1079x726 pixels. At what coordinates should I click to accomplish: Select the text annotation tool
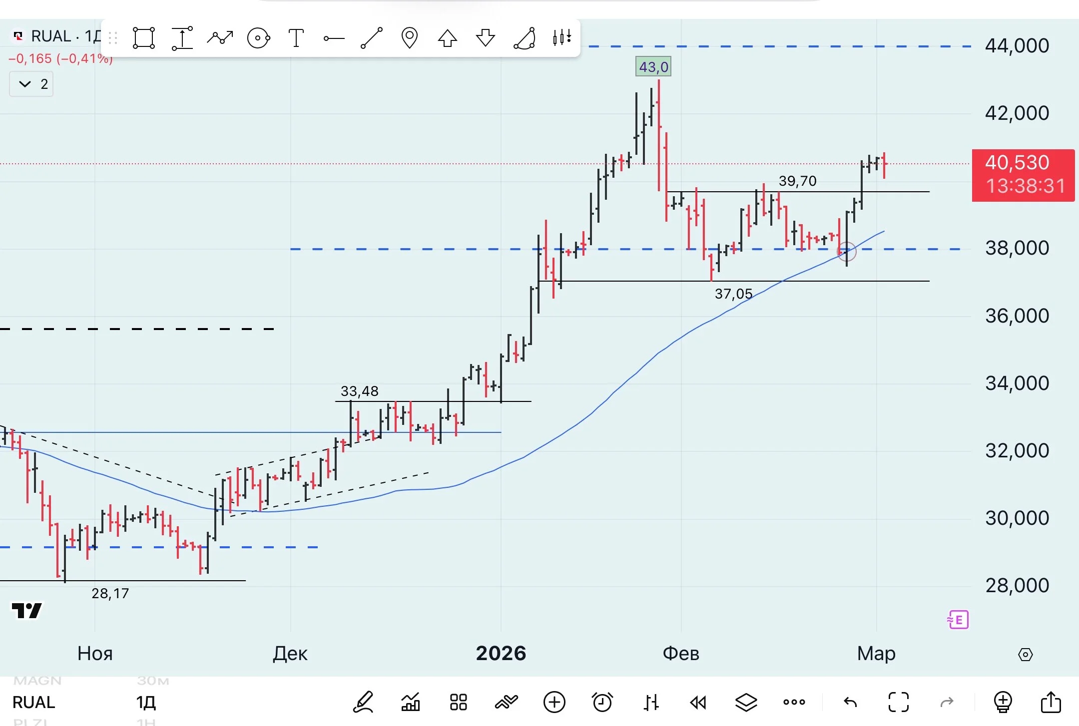(x=296, y=38)
